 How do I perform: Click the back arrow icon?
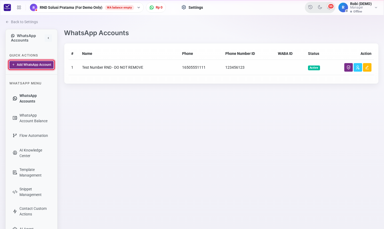(7, 22)
